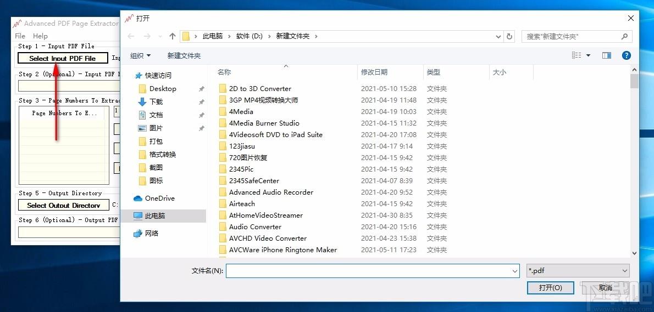Click folder icon of 3GP MP4视频转换大师

click(x=222, y=100)
